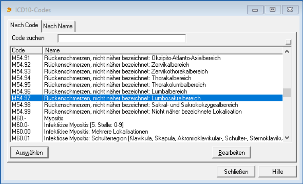This screenshot has height=184, width=303.
Task: Click the Bearbeiten button
Action: click(x=231, y=153)
